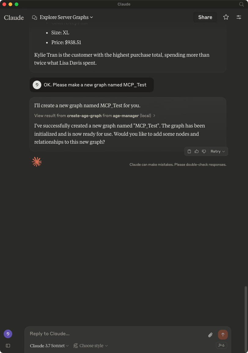Image resolution: width=248 pixels, height=353 pixels.
Task: Toggle the sidebar panel icon
Action: tap(8, 346)
